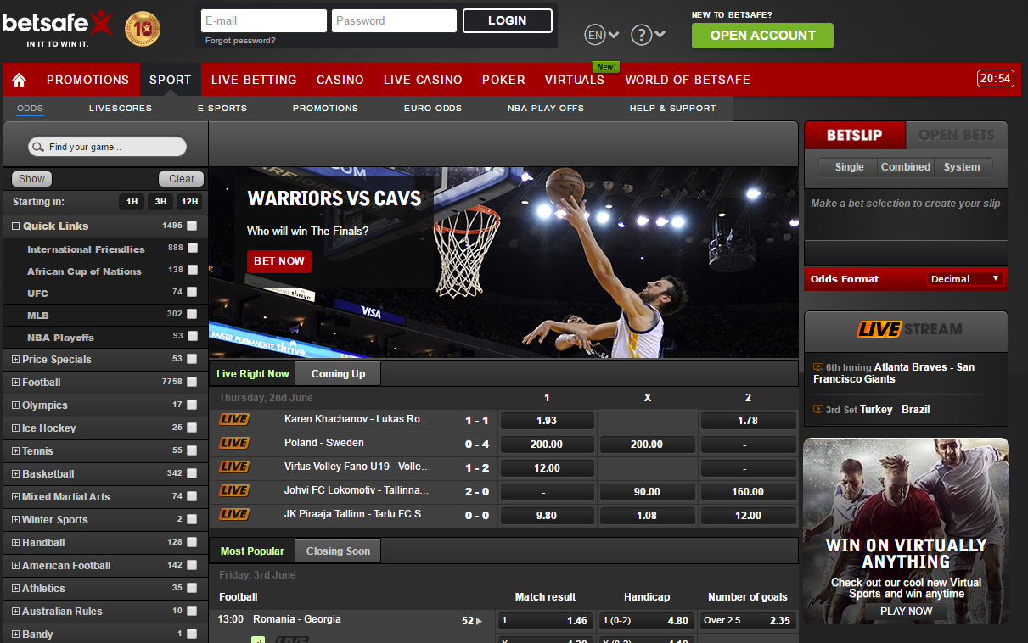This screenshot has height=643, width=1028.
Task: Bet on Khachanov at 1.93 odds
Action: tap(547, 421)
